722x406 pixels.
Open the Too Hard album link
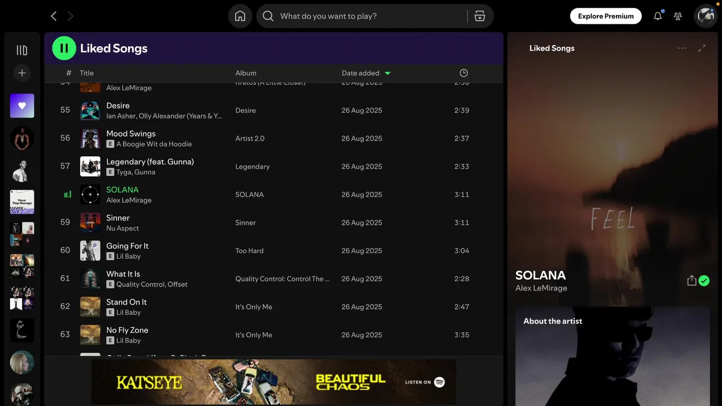coord(249,251)
